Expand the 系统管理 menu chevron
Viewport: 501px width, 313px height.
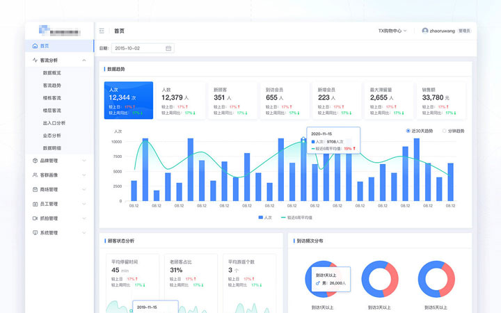click(84, 232)
